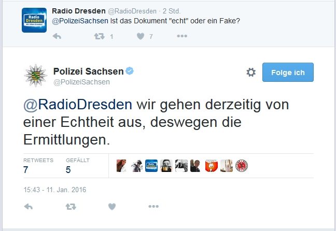
Task: Like the Polizei Sachsen tweet
Action: coord(111,207)
